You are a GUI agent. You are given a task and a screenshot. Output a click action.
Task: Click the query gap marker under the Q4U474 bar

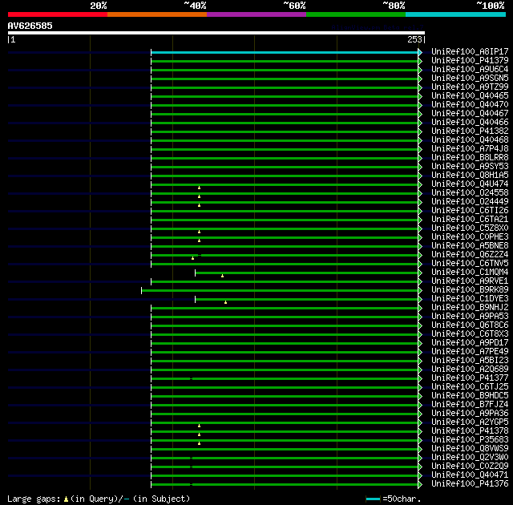(199, 188)
